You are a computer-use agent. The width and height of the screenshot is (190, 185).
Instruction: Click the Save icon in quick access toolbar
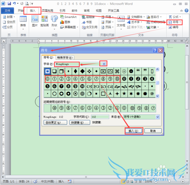pos(9,3)
